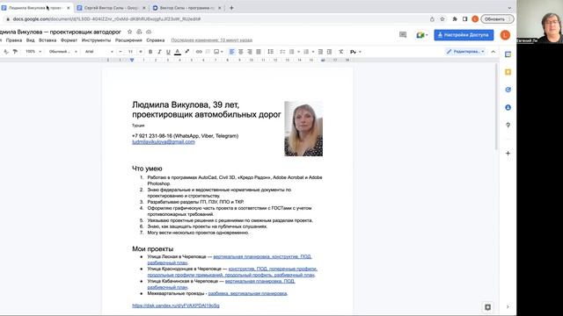
Task: Insert a link using the chain icon
Action: coord(199,52)
